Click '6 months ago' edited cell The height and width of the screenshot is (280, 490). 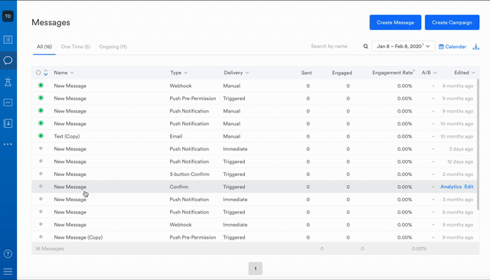pyautogui.click(x=458, y=212)
